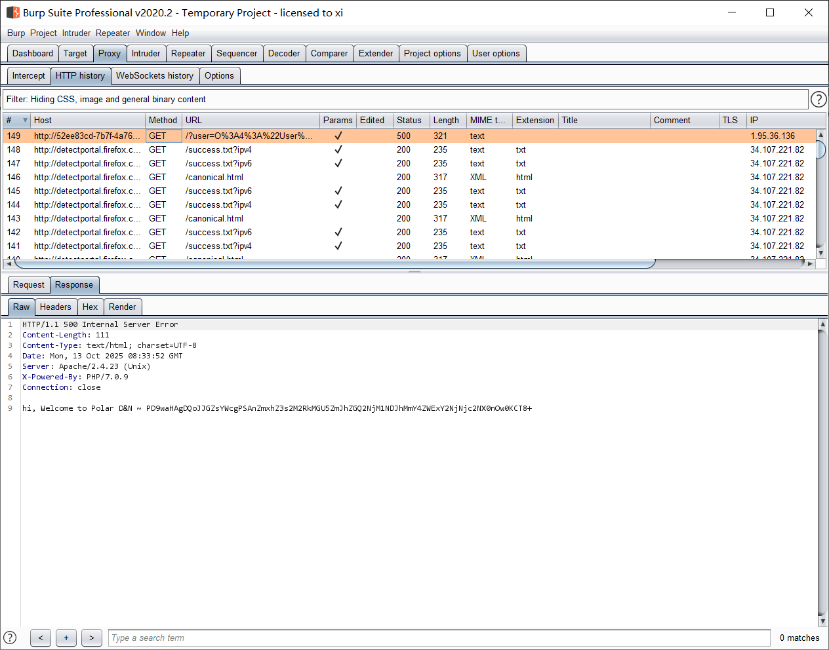Screen dimensions: 829x650
Task: Click the Params checkmark in row 145
Action: pos(338,191)
